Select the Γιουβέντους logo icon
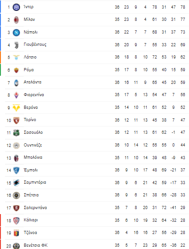The image size is (189, 249). 16,45
